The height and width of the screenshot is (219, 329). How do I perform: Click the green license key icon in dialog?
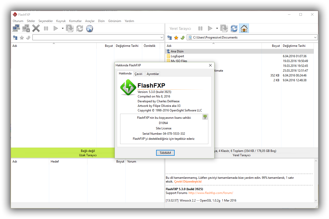coord(205,117)
